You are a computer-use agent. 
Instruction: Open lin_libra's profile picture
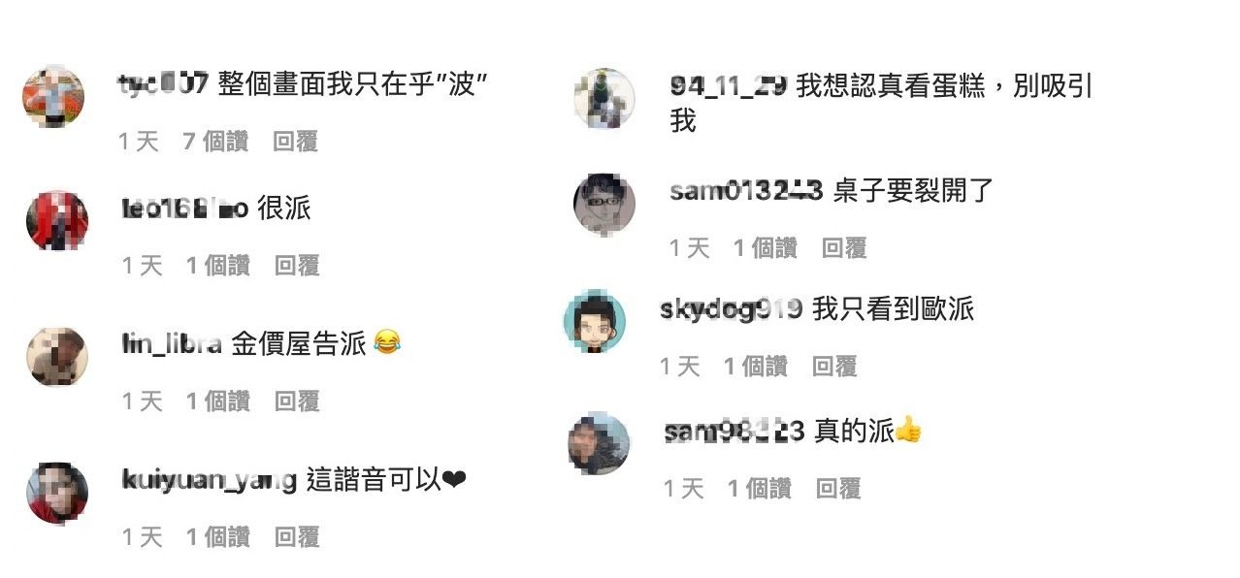point(57,357)
